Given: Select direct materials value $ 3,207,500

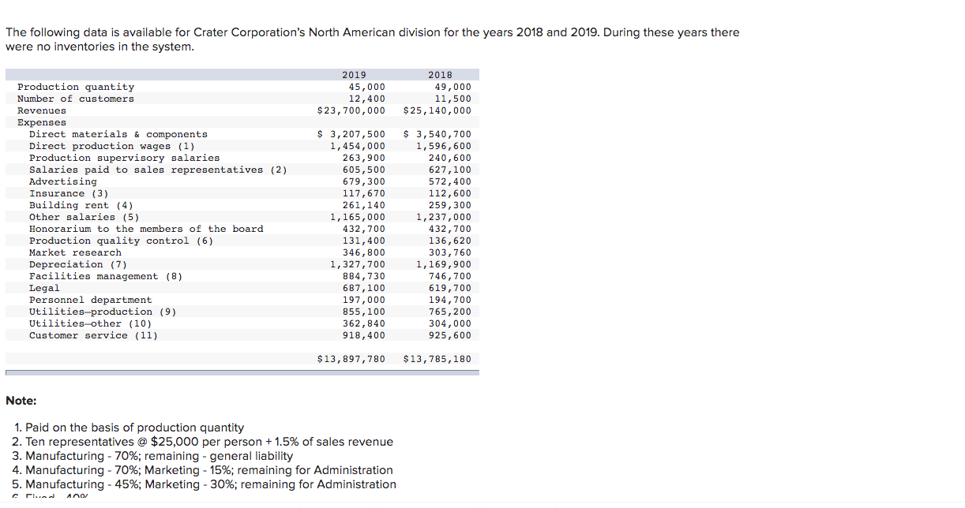Looking at the screenshot, I should point(351,134).
